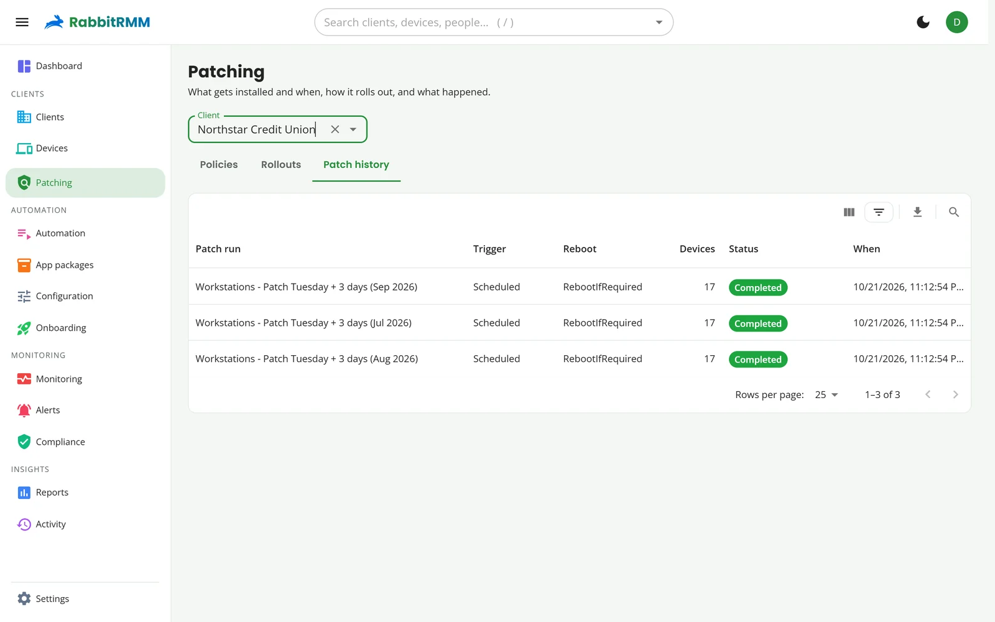Open table search magnifier
Screen dimensions: 995x622
point(953,212)
